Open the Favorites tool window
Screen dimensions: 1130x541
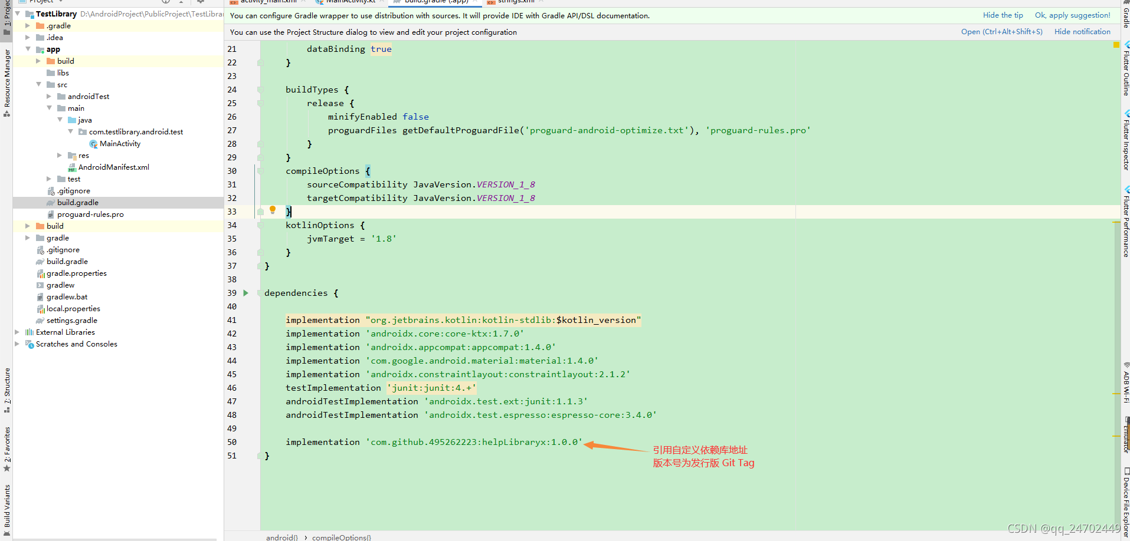click(x=7, y=449)
